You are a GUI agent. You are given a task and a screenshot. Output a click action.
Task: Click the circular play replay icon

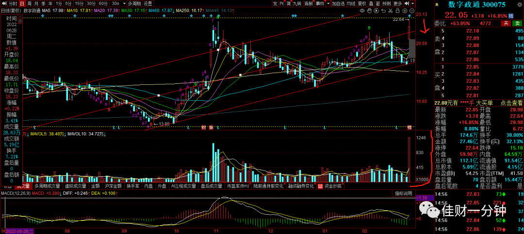pos(377,11)
